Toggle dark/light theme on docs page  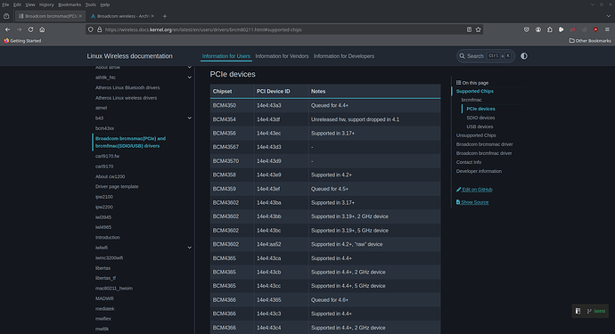click(x=524, y=56)
